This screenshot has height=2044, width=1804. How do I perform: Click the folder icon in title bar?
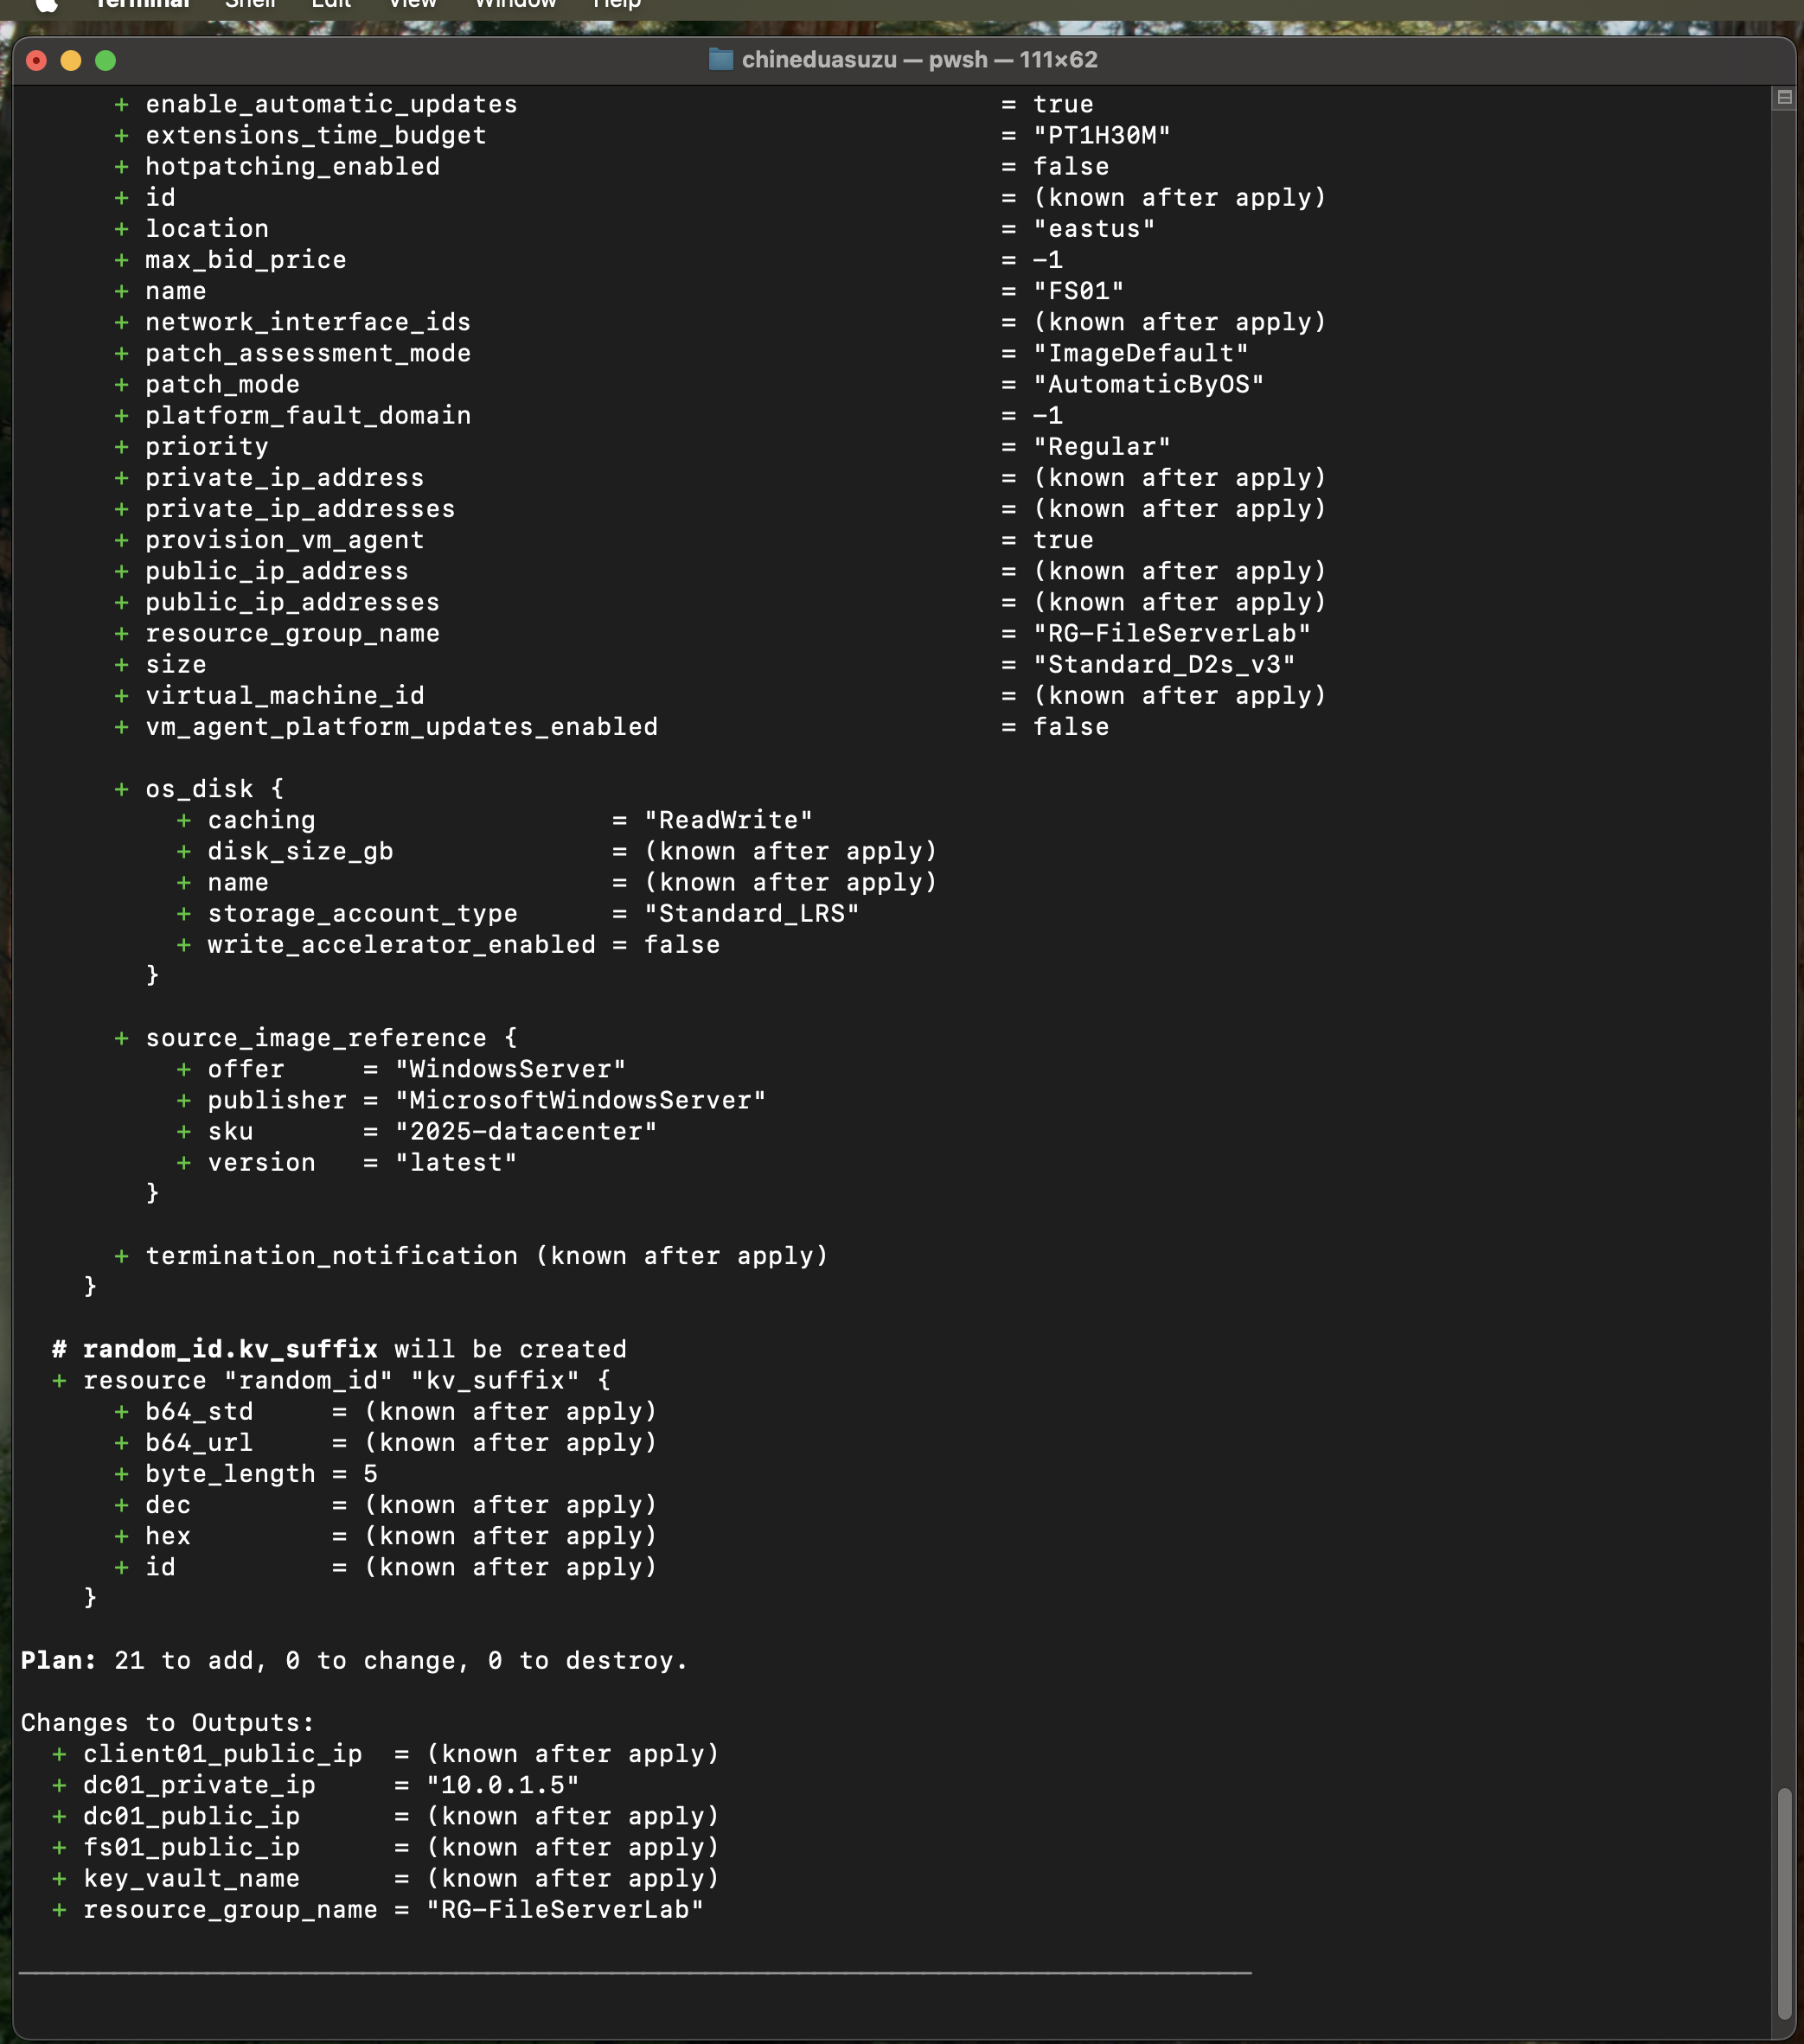721,59
